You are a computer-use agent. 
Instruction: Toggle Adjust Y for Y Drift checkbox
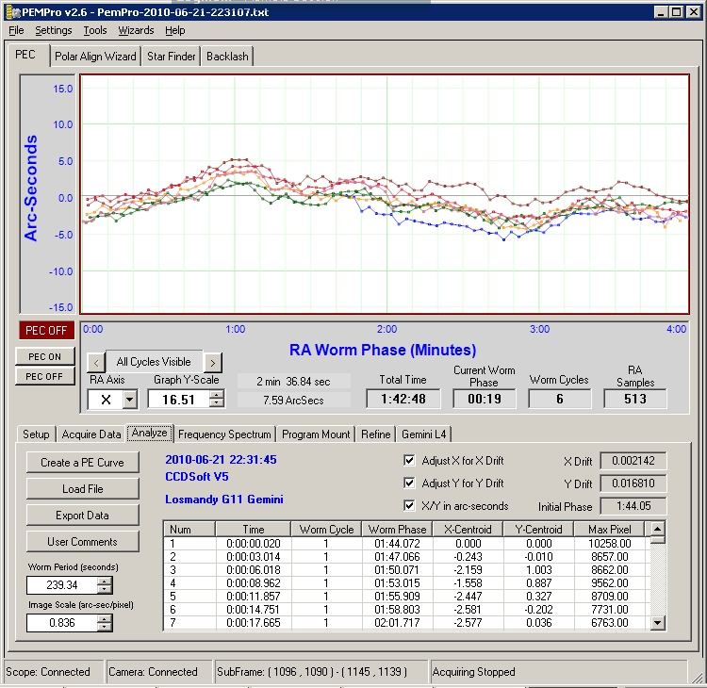click(409, 483)
